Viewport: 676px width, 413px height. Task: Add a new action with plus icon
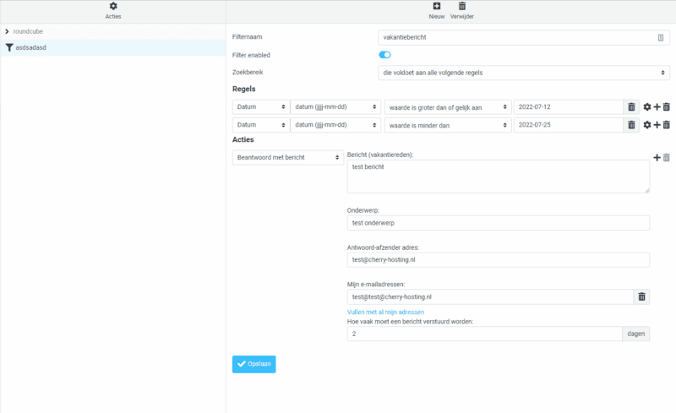[x=657, y=158]
